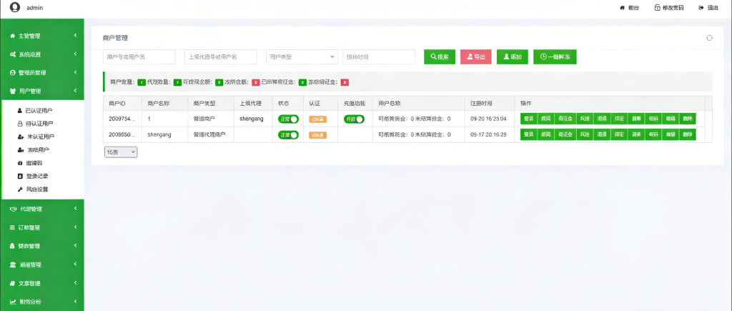This screenshot has height=311, width=732.
Task: Click the person icon of 已认证用户
Action: pyautogui.click(x=19, y=111)
